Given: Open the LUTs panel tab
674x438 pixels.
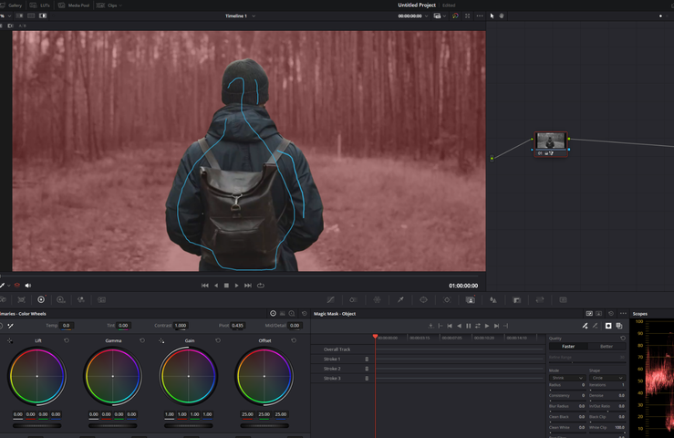Looking at the screenshot, I should pos(45,5).
